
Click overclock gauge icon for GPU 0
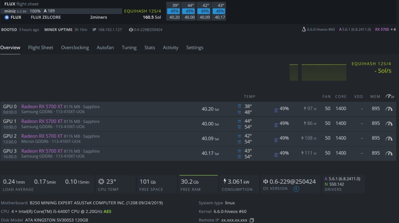pos(389,109)
